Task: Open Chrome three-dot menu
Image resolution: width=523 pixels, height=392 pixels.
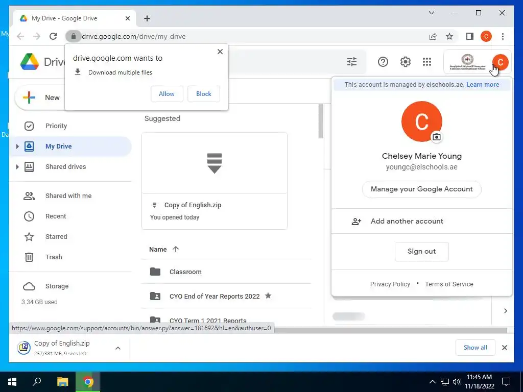Action: pyautogui.click(x=503, y=36)
